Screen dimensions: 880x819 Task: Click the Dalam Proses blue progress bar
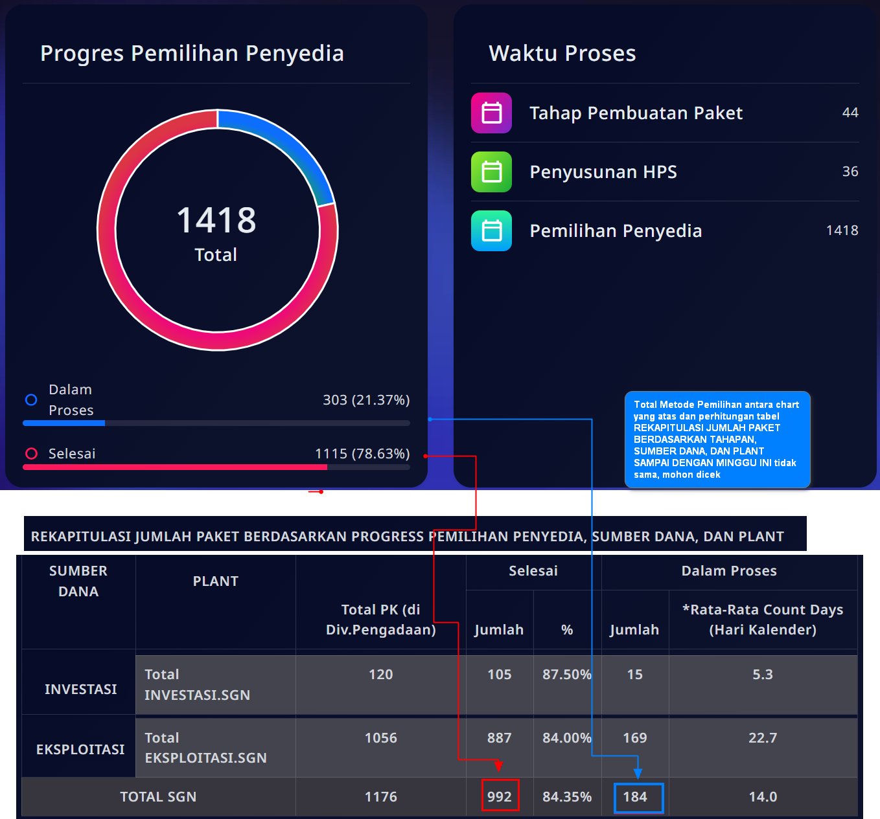click(x=64, y=423)
